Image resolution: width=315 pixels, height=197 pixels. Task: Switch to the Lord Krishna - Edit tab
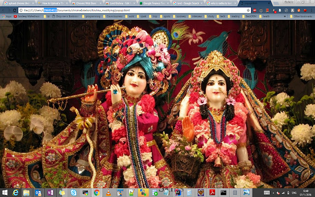point(120,3)
